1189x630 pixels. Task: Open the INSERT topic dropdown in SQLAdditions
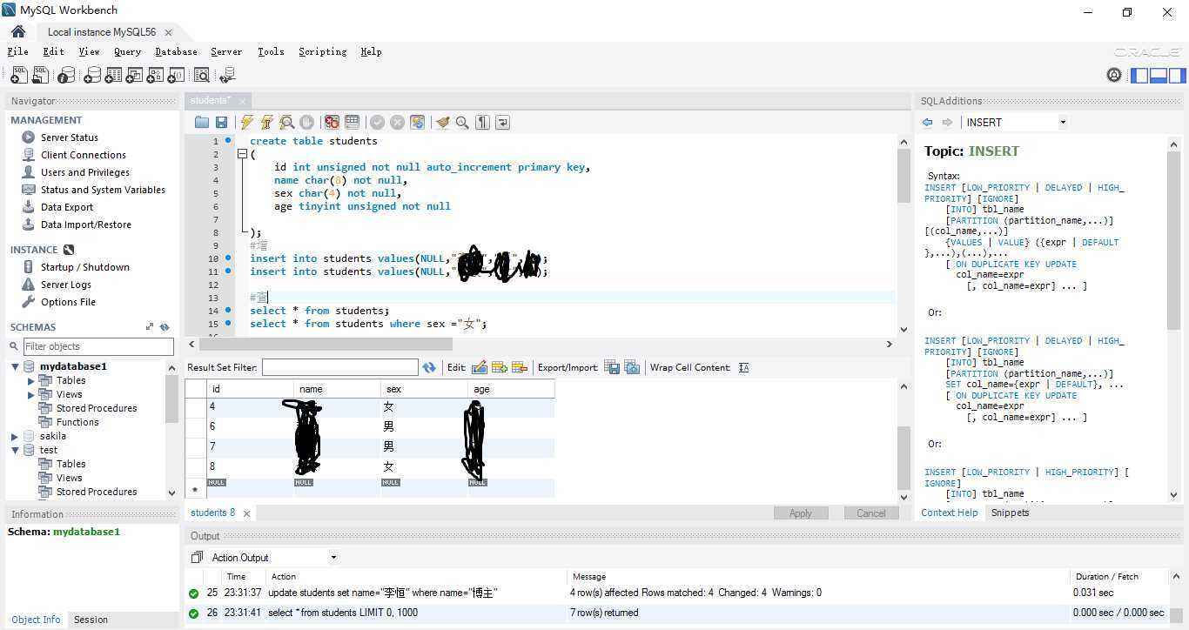pos(1063,123)
